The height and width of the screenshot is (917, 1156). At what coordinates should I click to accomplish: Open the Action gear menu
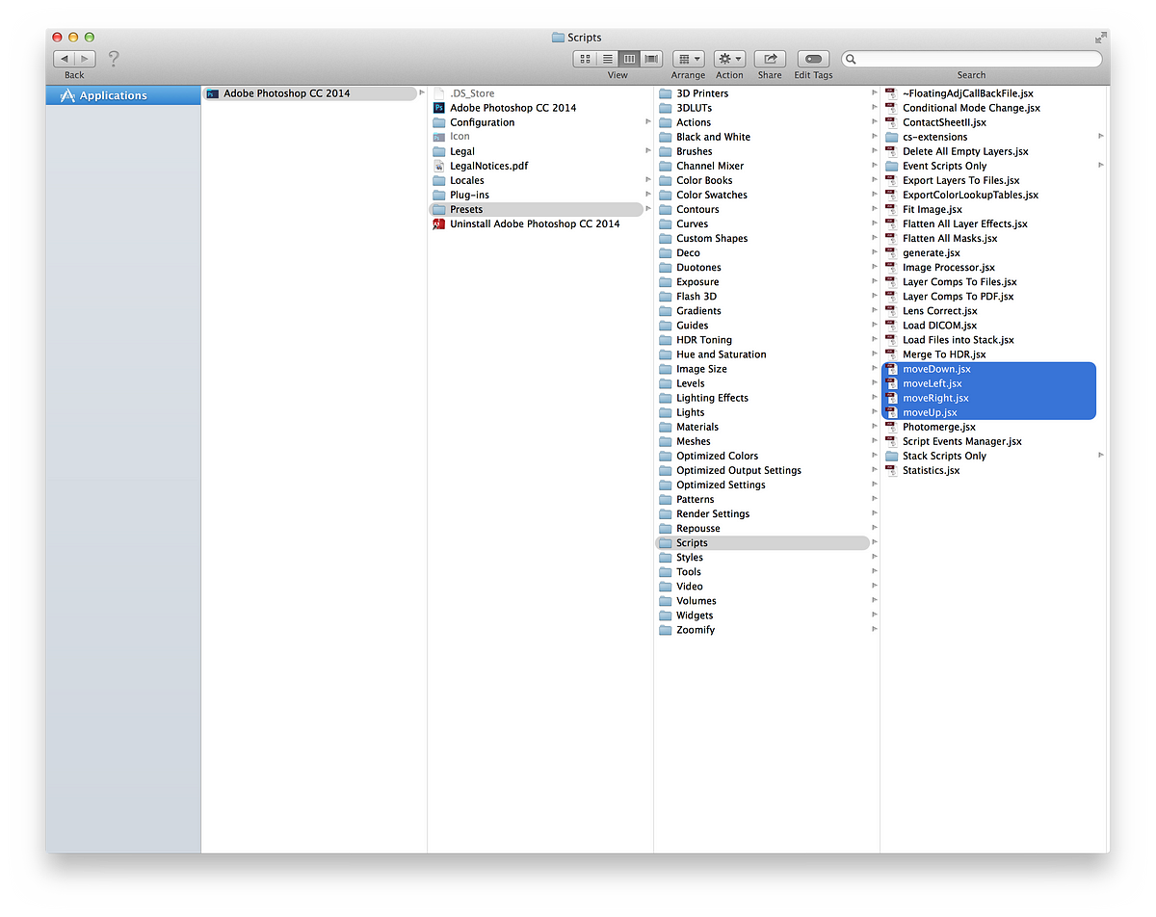coord(729,59)
